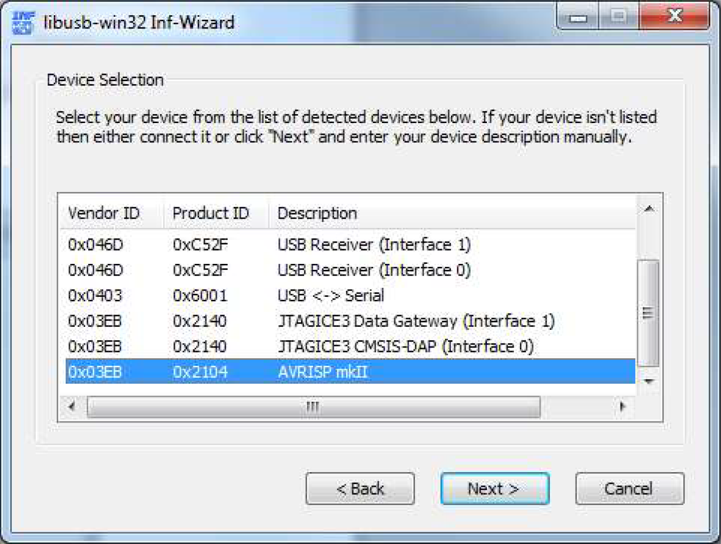721x544 pixels.
Task: Minimize the Inf-Wizard window
Action: (578, 18)
